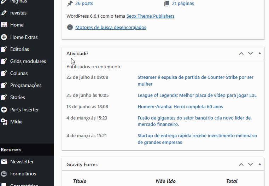Screen dimensions: 269x186
Task: Click the Stories edit icon
Action: click(x=4, y=97)
